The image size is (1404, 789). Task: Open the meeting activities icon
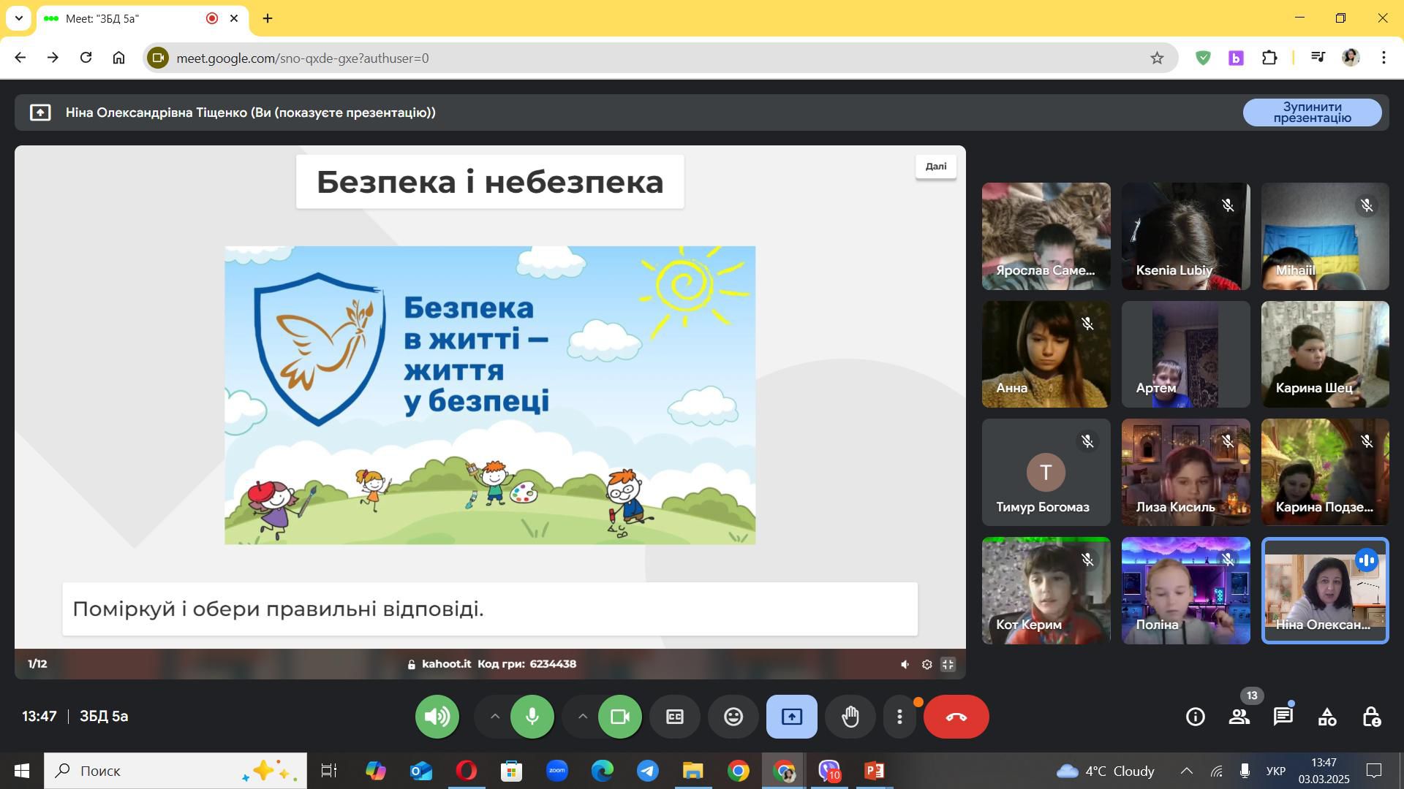click(x=1326, y=717)
